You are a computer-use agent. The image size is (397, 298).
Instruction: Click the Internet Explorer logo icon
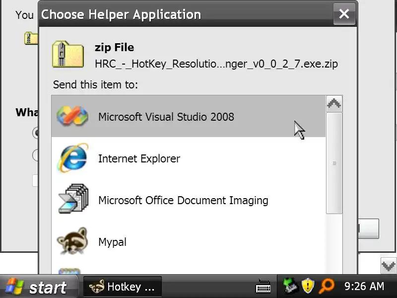pos(72,158)
